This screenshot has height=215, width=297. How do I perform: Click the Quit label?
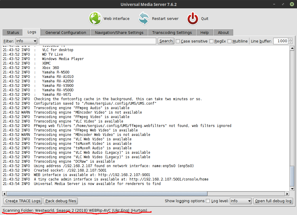(x=205, y=18)
